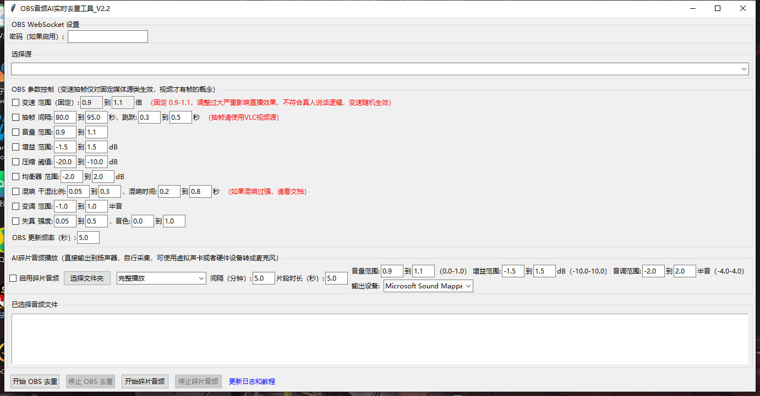Focus the OBS 更新频率 seconds field
Image resolution: width=760 pixels, height=396 pixels.
(x=88, y=238)
